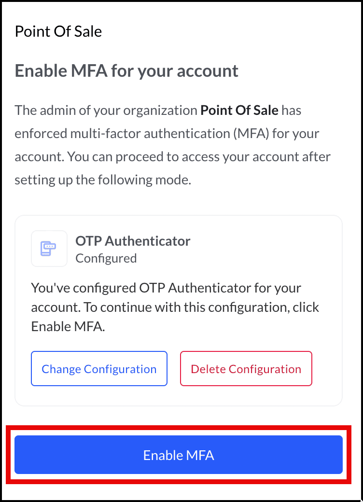The height and width of the screenshot is (502, 363).
Task: Click the Configured status label
Action: coord(106,258)
